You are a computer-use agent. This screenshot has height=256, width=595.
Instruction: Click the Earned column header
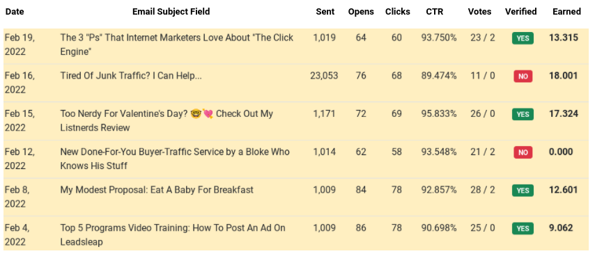[566, 12]
